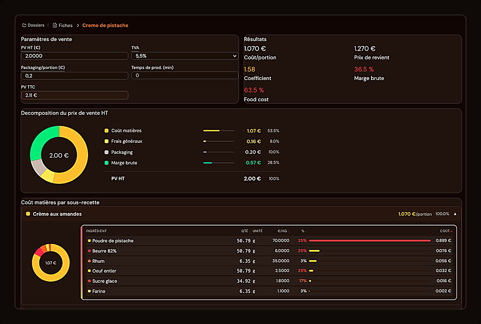Click the Rhum color marker
481x324 pixels.
coord(89,261)
